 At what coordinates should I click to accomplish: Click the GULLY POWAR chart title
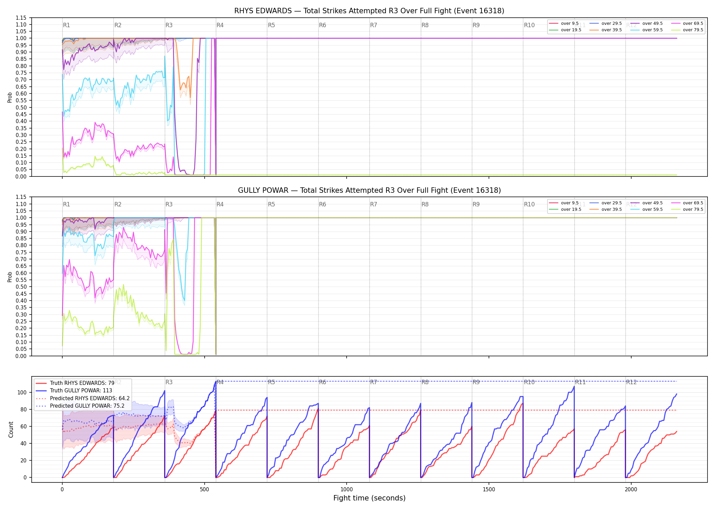[369, 190]
